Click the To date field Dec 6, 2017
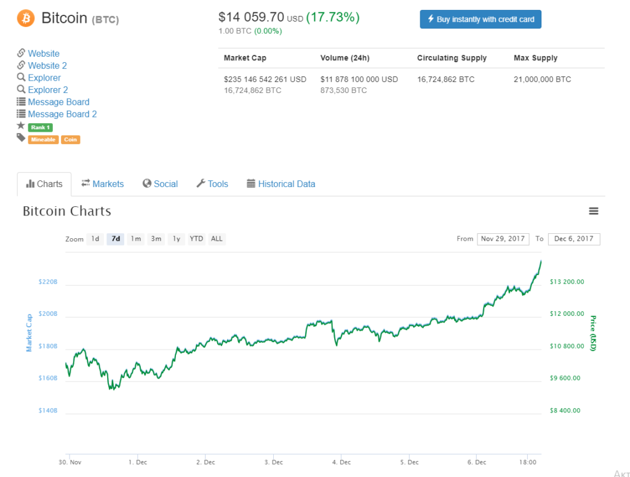Viewport: 630px width, 477px height. 574,239
